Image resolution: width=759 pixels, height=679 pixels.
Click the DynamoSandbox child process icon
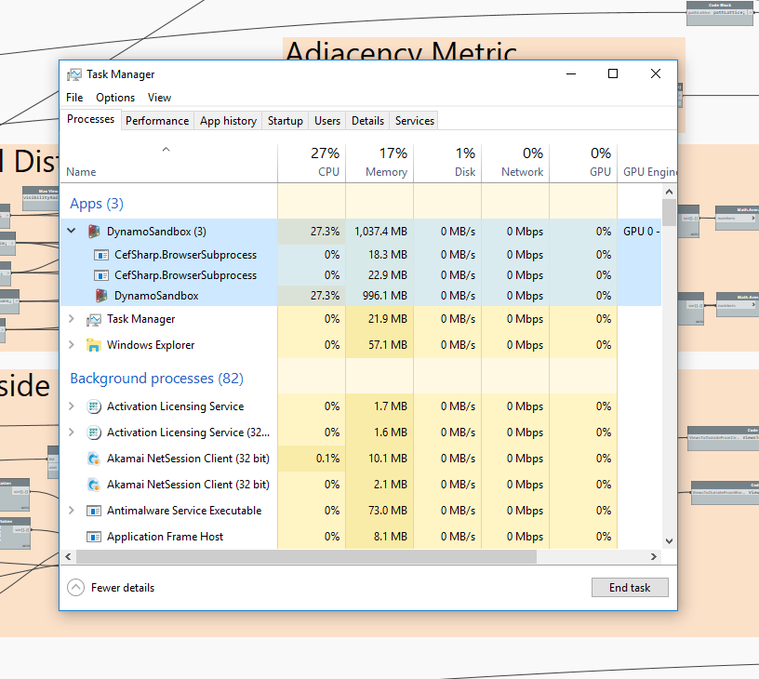pos(101,296)
